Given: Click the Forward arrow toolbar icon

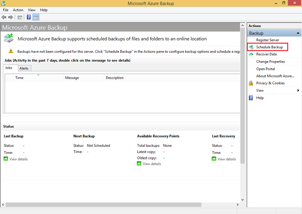Looking at the screenshot, I should click(x=11, y=17).
